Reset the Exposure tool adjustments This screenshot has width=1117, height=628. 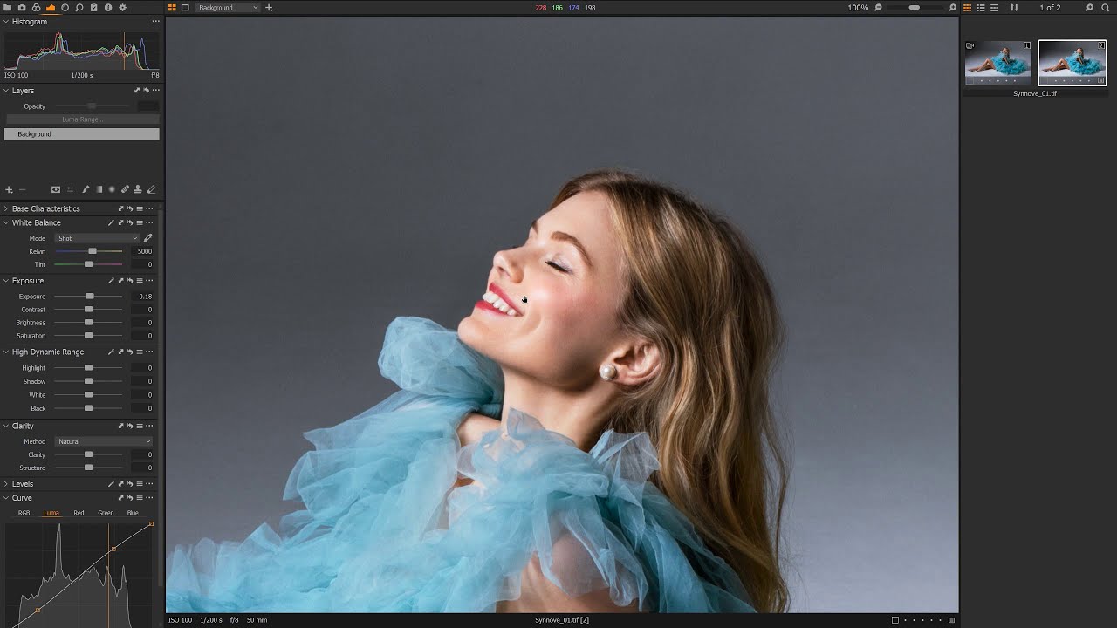pyautogui.click(x=130, y=281)
